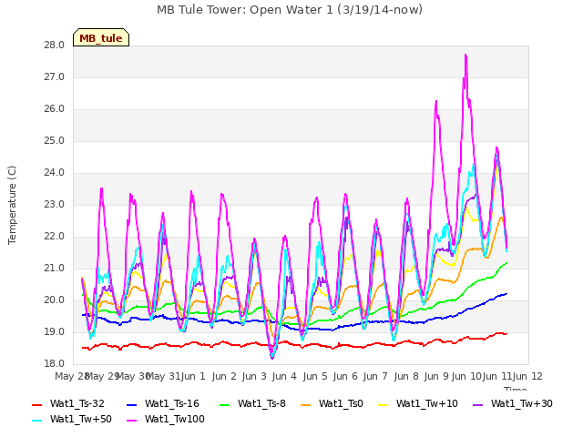Click the Jun 1 x-axis date label

point(194,376)
